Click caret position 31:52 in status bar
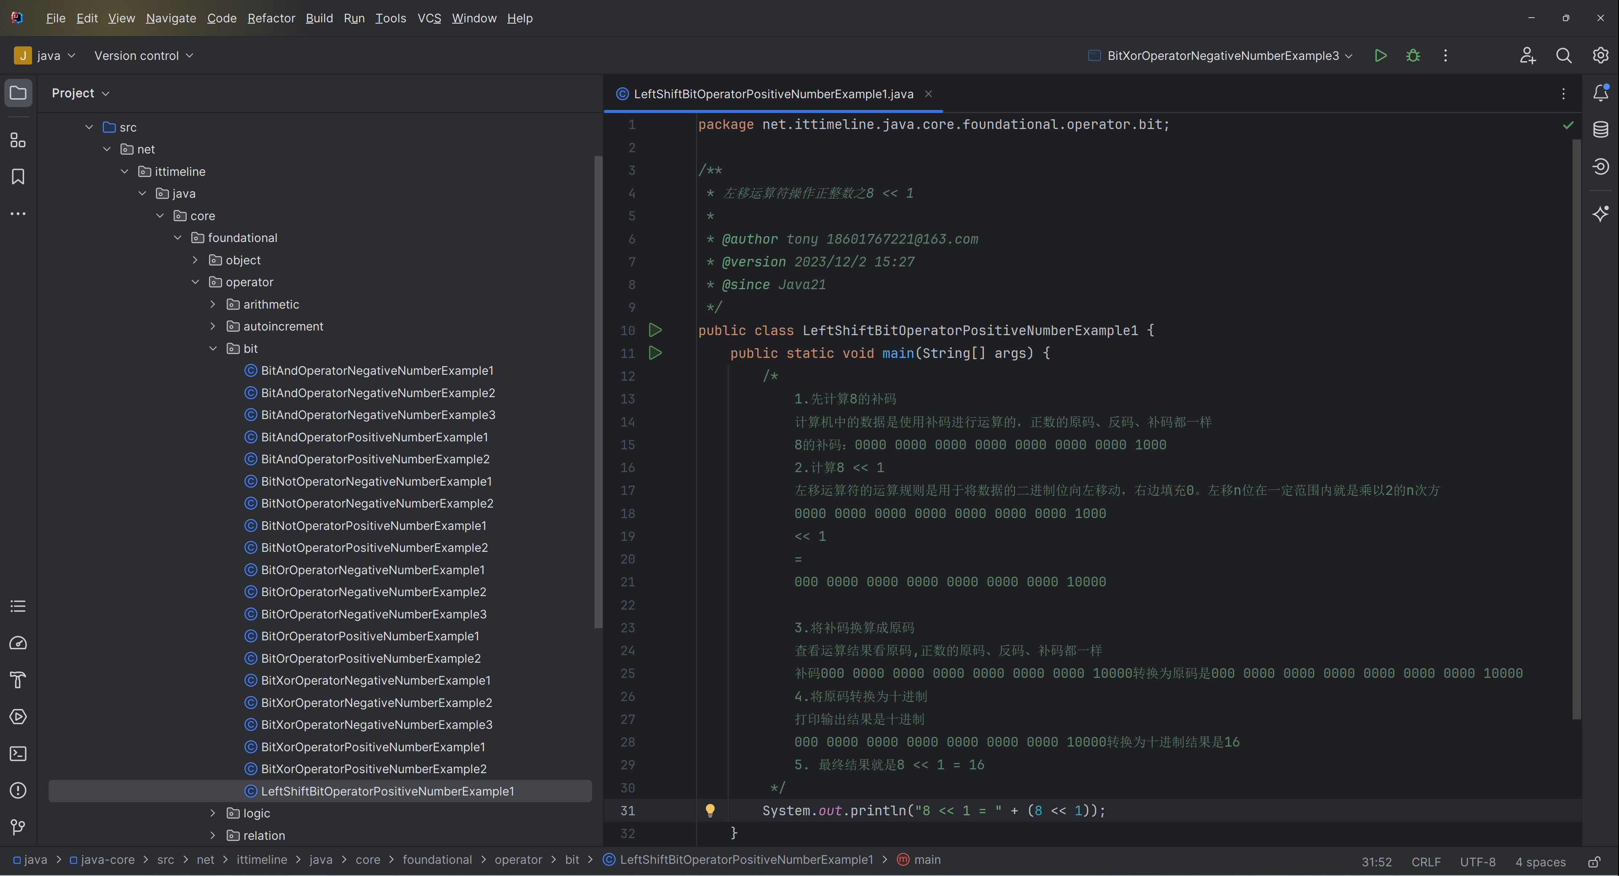The height and width of the screenshot is (876, 1619). coord(1376,862)
